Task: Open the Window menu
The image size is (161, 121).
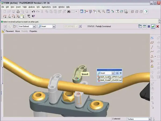Action: coord(61,7)
